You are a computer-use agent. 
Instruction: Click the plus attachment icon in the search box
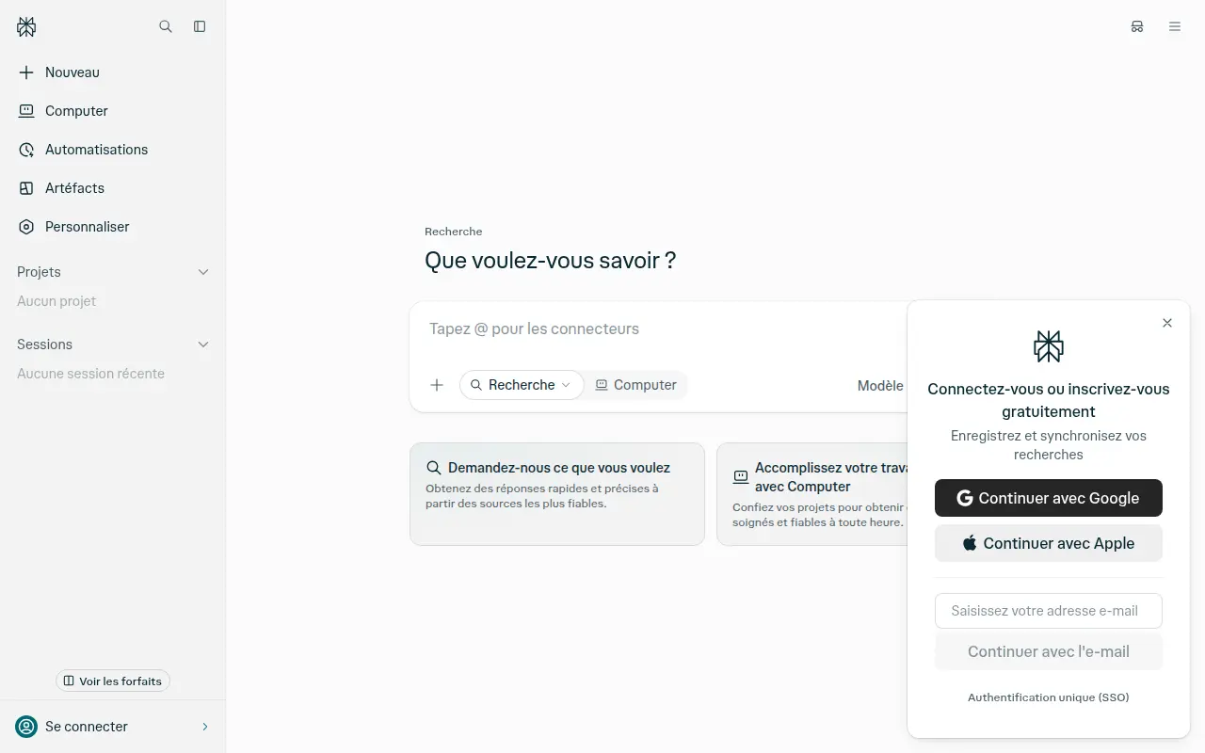(437, 385)
